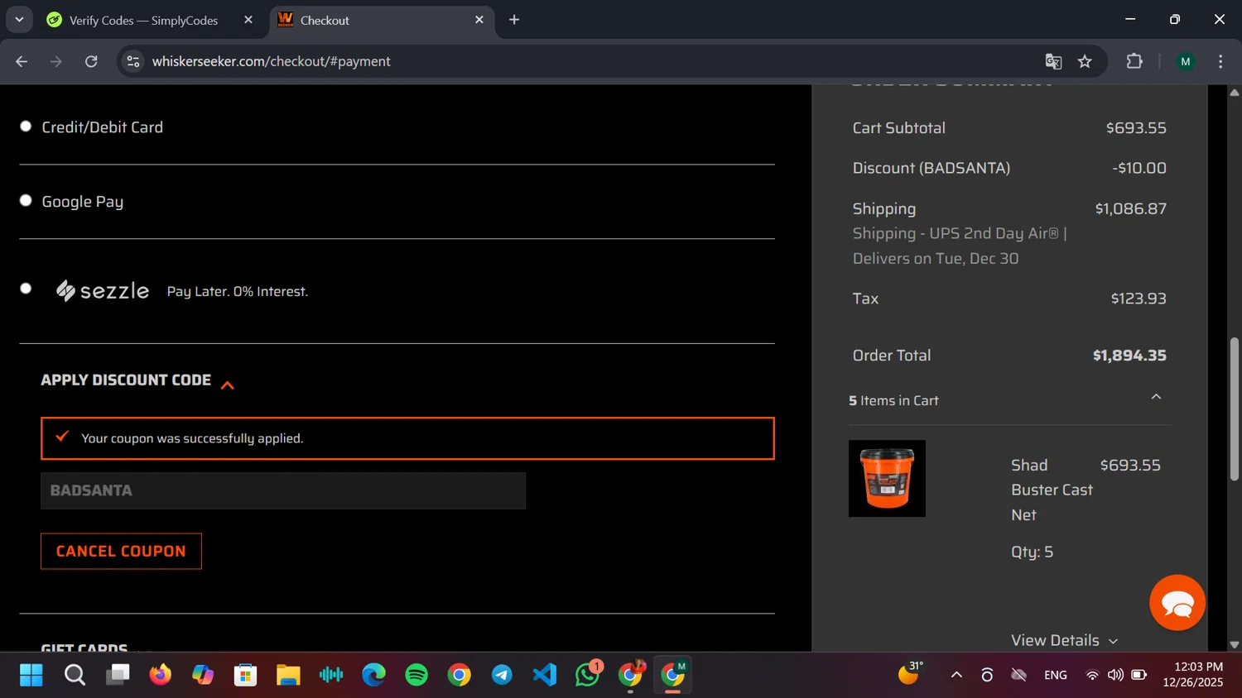Go back to previous page
This screenshot has width=1242, height=698.
pyautogui.click(x=22, y=61)
